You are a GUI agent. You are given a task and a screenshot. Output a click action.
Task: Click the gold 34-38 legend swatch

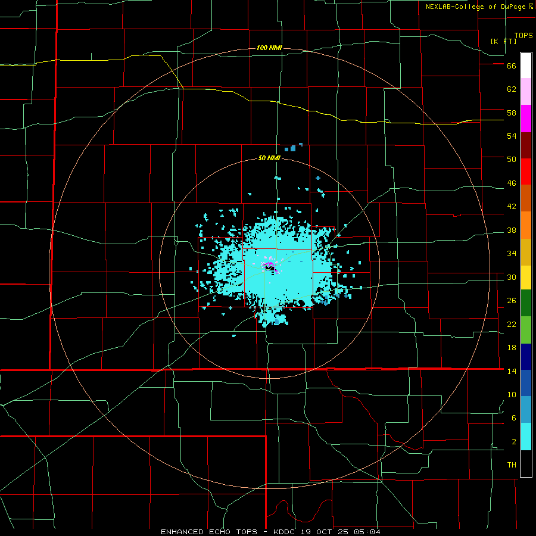click(526, 251)
